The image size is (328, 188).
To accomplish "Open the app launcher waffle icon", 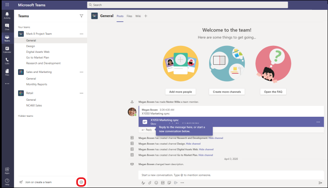I will (x=7, y=5).
